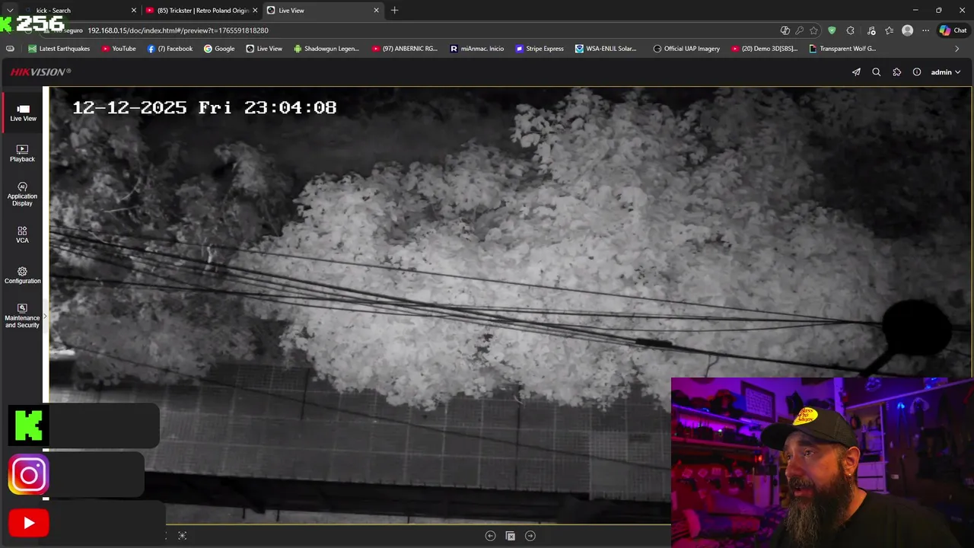Image resolution: width=974 pixels, height=548 pixels.
Task: Open the Stripe Express bookmark
Action: pos(540,49)
